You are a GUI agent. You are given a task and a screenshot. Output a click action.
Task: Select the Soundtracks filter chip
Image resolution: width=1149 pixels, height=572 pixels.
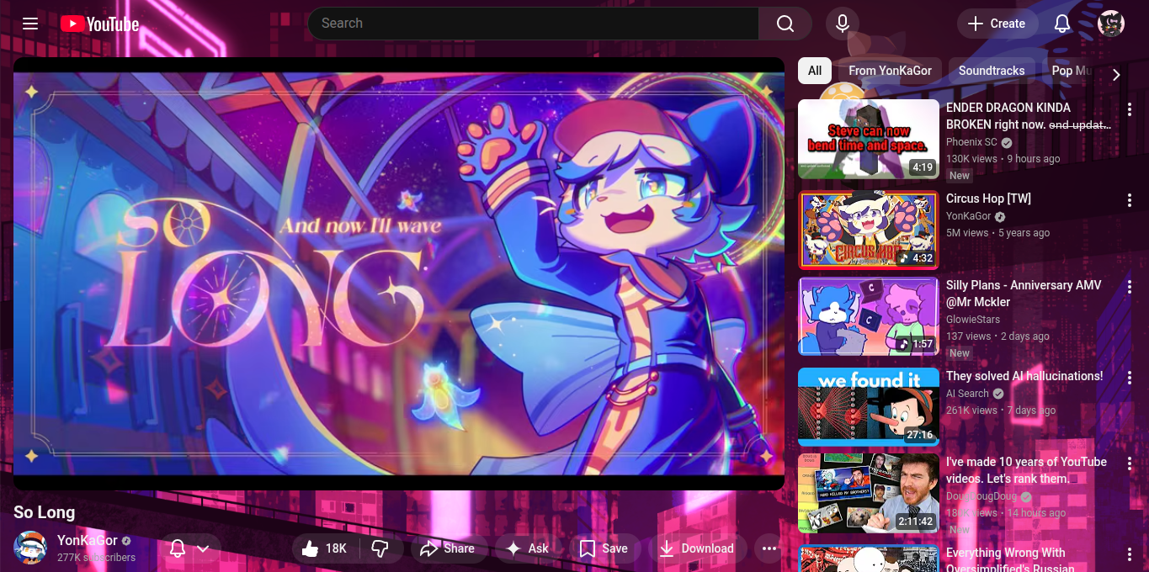tap(991, 71)
